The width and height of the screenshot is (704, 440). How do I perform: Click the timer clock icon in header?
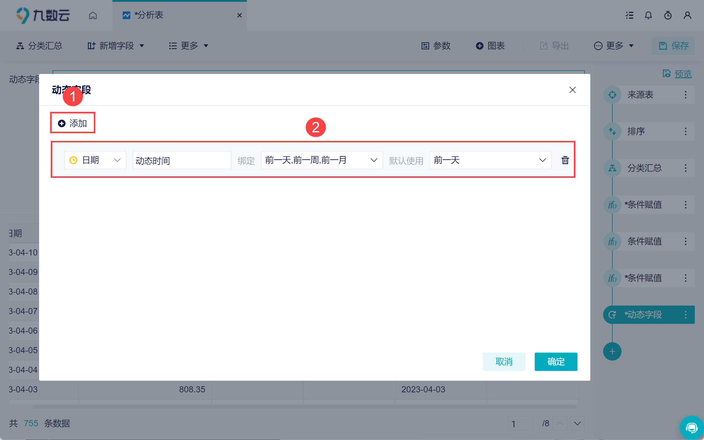click(x=668, y=15)
